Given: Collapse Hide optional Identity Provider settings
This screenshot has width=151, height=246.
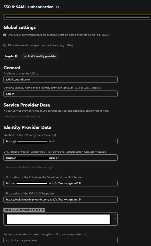Looking at the screenshot, I should (29, 167).
